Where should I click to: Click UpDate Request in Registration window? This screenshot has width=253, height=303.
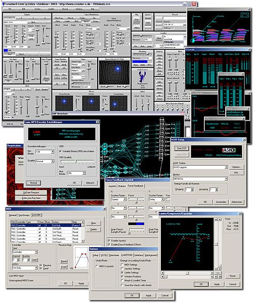coord(31,193)
